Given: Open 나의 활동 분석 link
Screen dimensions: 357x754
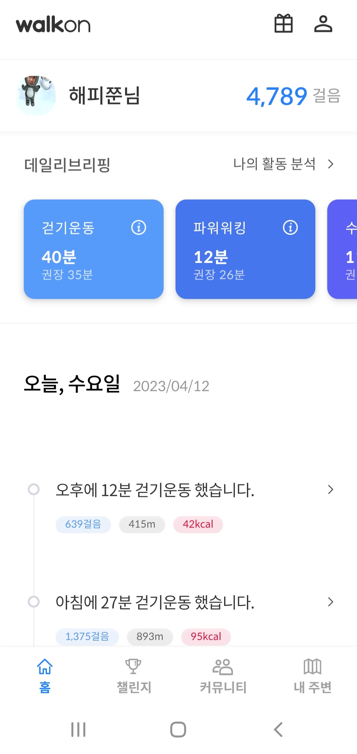Looking at the screenshot, I should tap(274, 164).
